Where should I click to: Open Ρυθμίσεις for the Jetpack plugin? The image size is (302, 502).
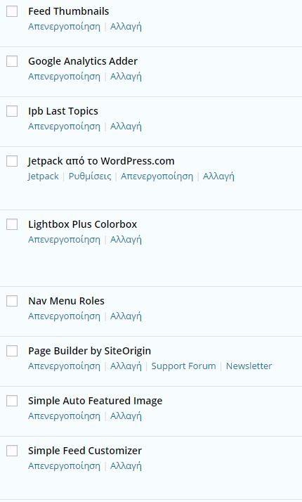tap(90, 176)
